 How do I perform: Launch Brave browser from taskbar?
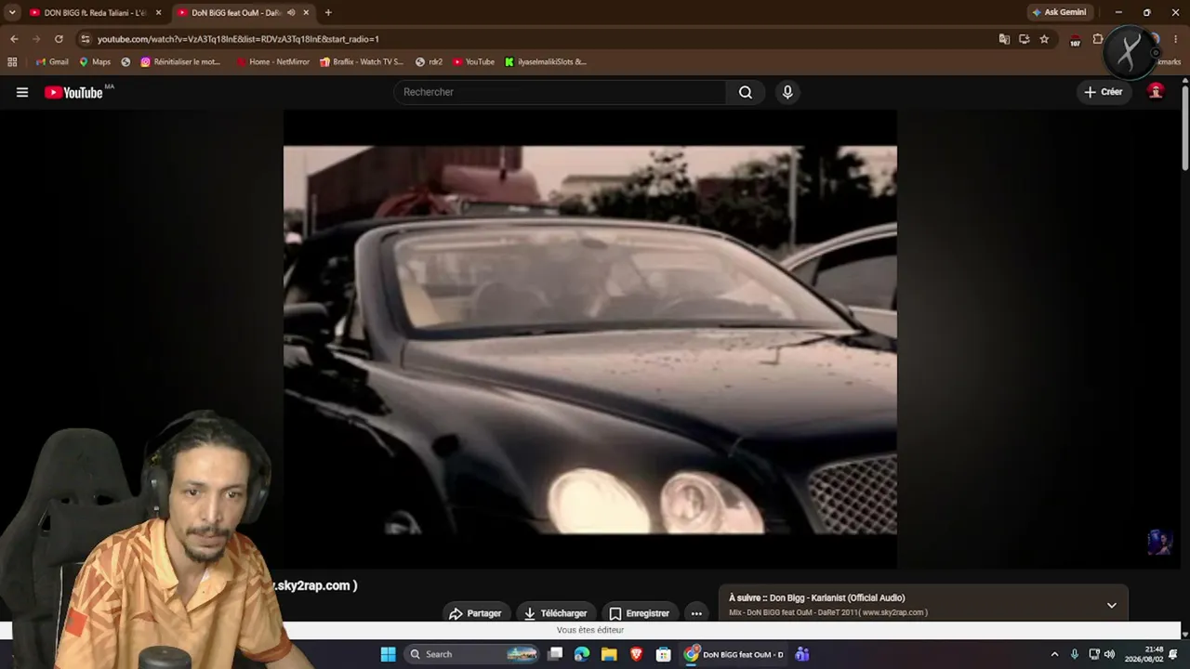(x=636, y=654)
